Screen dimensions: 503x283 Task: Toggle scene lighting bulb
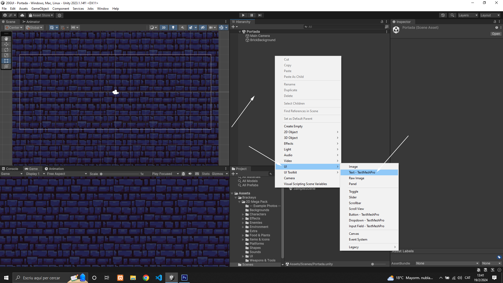tap(173, 28)
